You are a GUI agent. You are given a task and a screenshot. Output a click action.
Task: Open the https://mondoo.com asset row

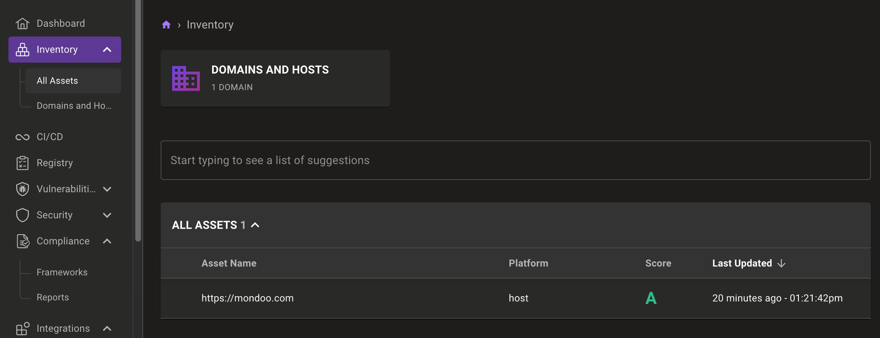[x=515, y=298]
